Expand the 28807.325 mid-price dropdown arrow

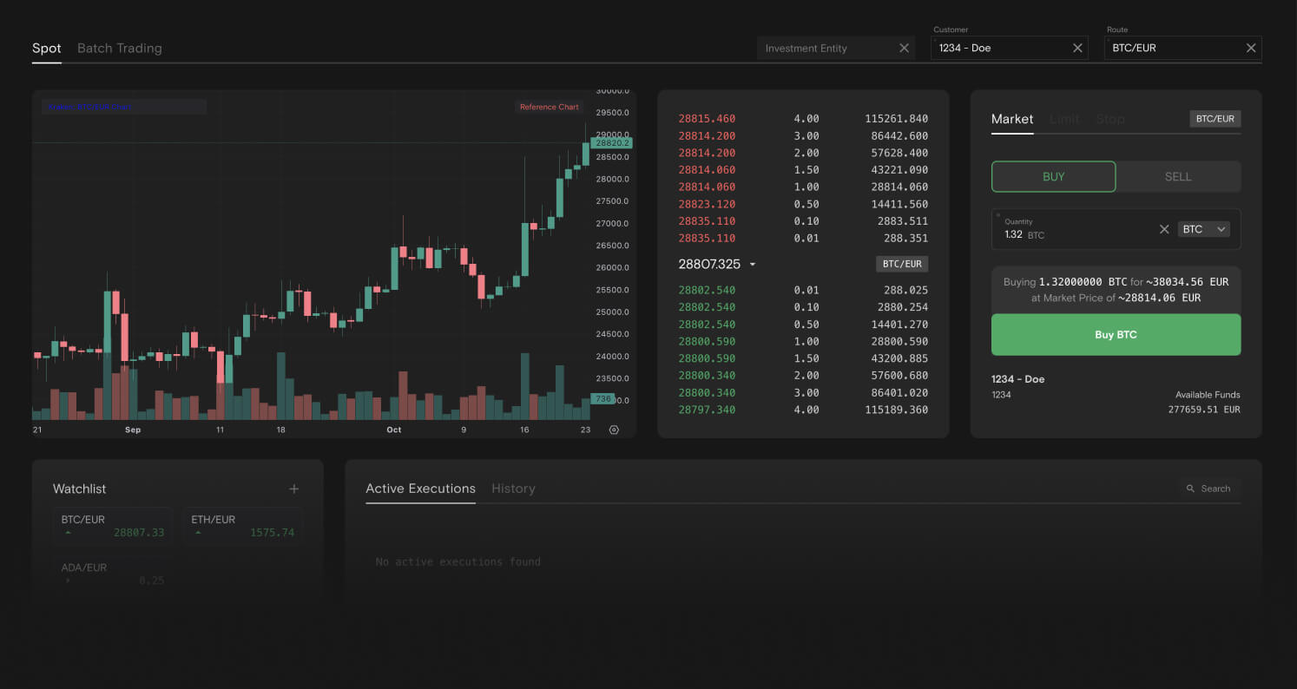pos(753,265)
